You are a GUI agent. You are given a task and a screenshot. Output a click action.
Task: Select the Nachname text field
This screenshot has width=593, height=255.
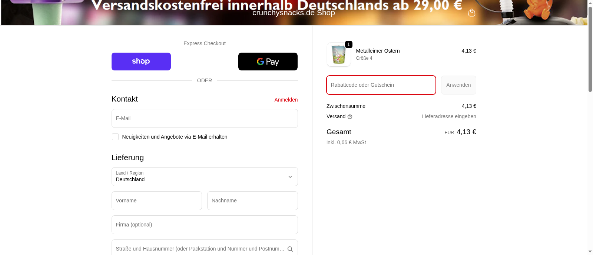click(252, 201)
